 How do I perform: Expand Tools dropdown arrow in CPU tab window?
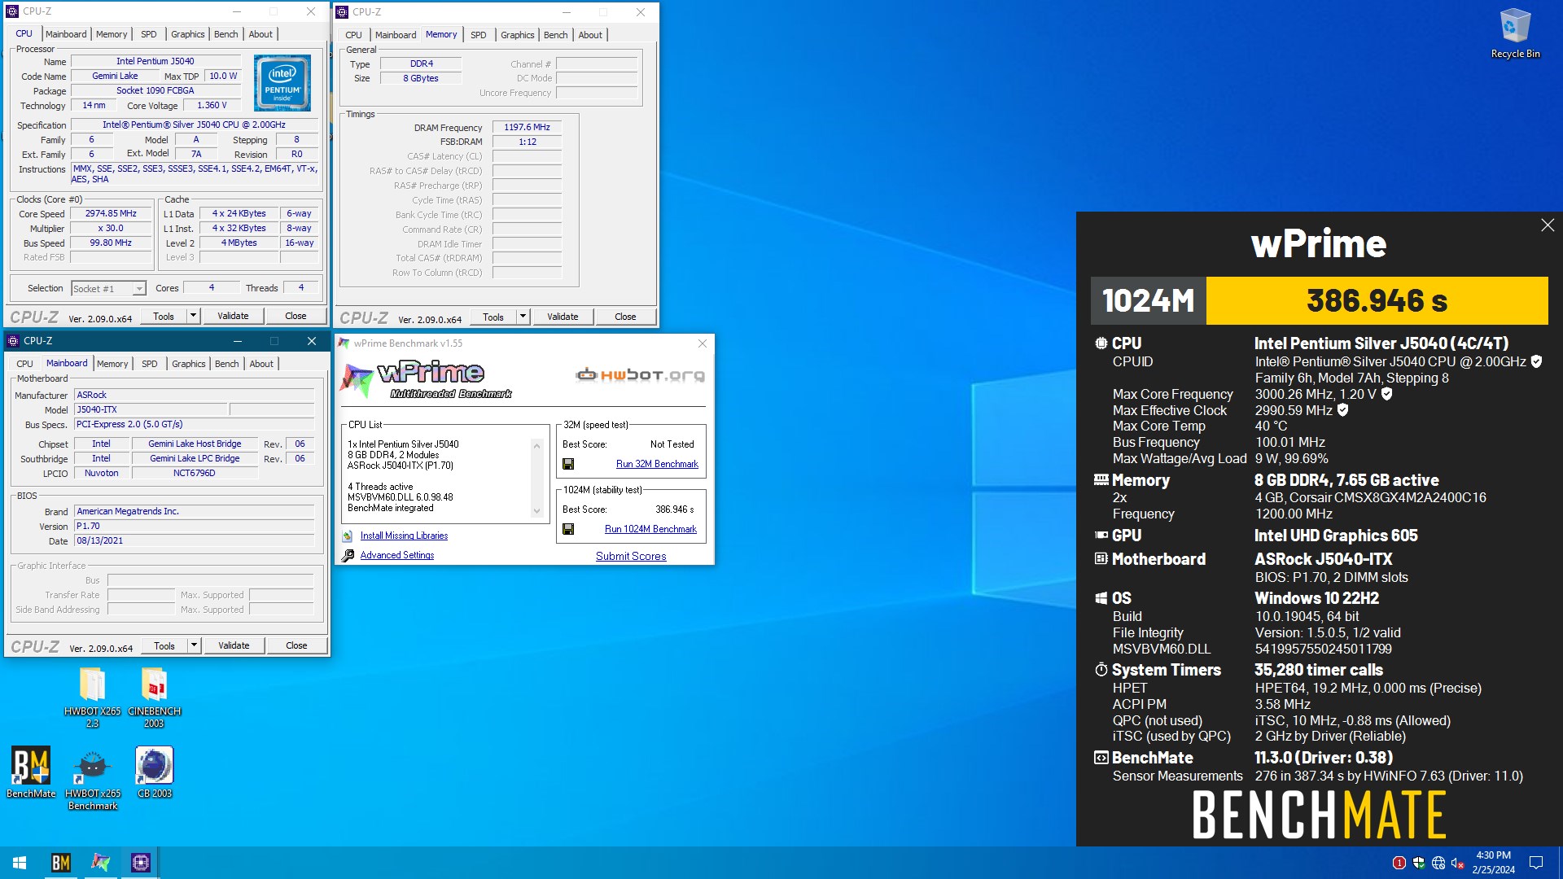coord(193,316)
